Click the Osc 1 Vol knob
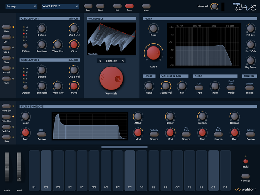Screen dimensions: 260x195 point(74,28)
